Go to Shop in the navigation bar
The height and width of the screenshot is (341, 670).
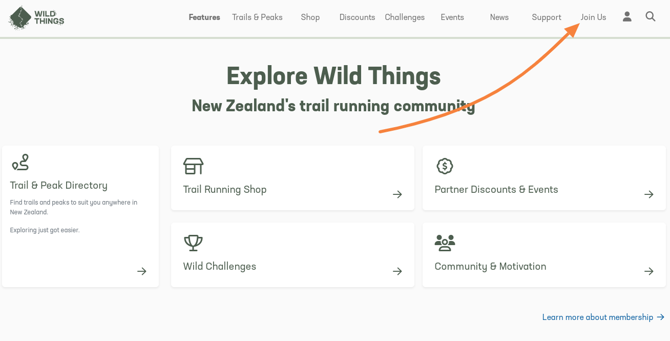[x=310, y=17]
